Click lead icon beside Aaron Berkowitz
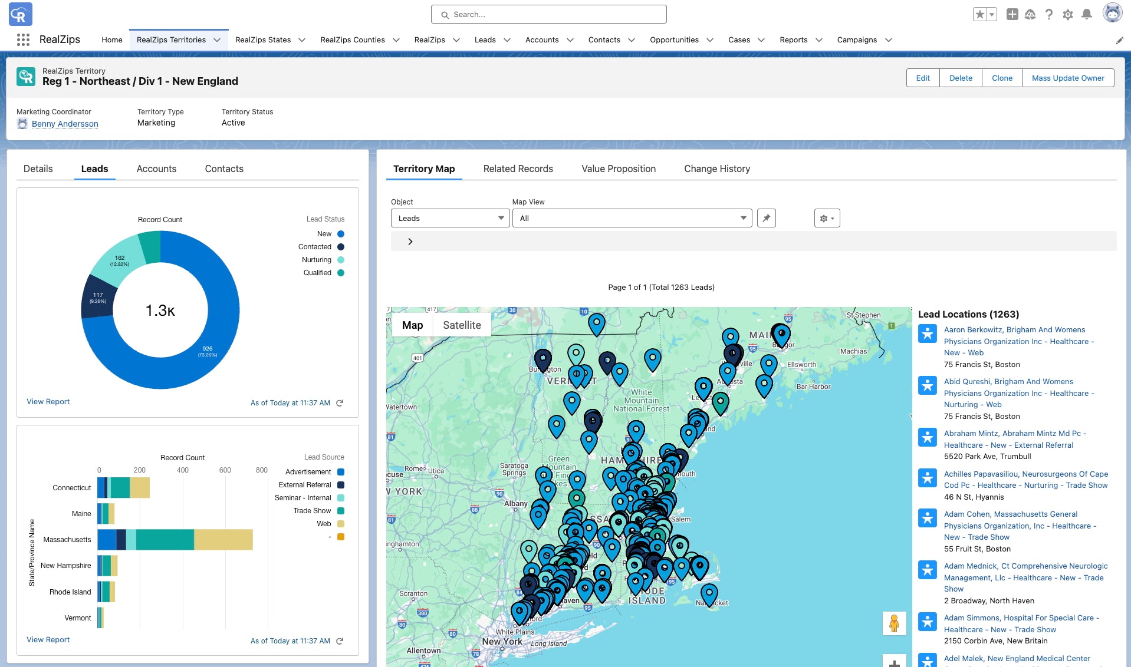The width and height of the screenshot is (1131, 667). (x=928, y=333)
